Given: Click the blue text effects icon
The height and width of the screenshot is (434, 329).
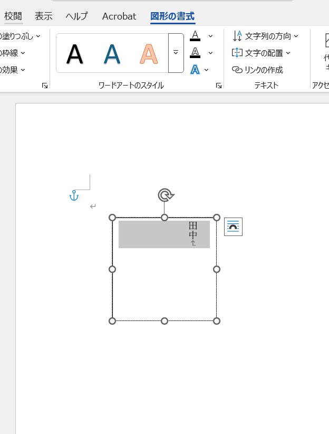Looking at the screenshot, I should point(195,70).
